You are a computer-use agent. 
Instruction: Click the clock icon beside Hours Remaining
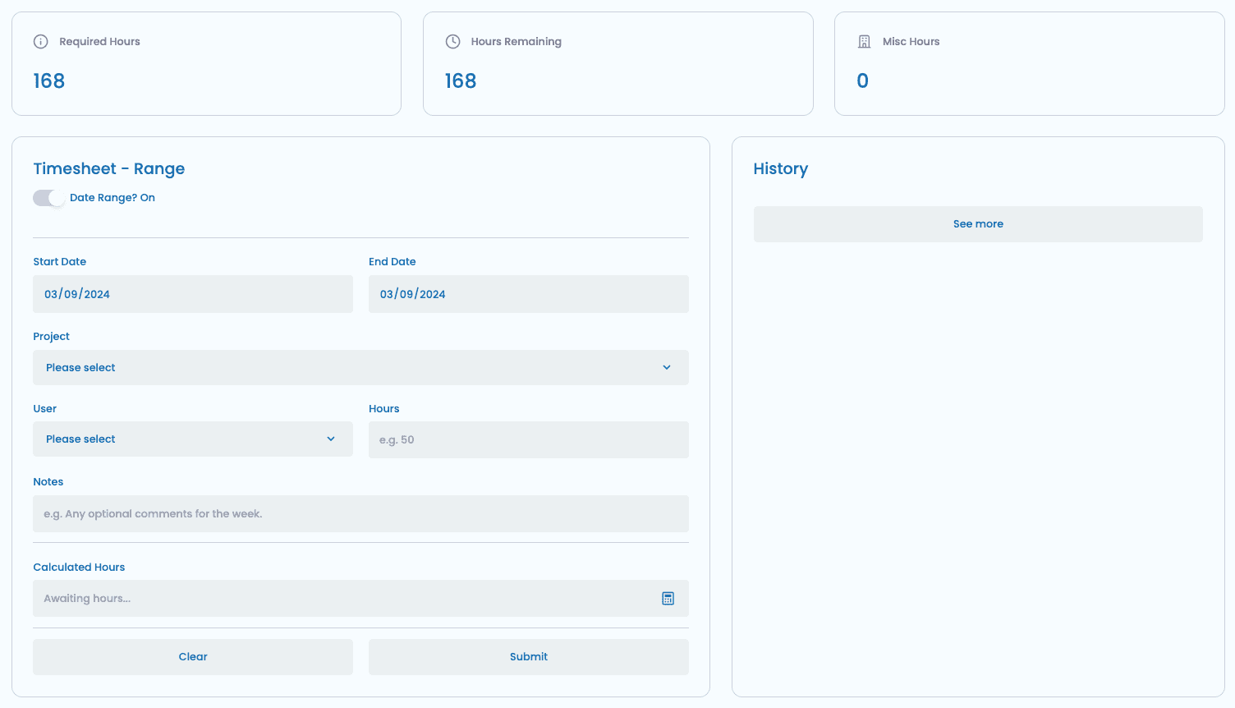coord(453,41)
